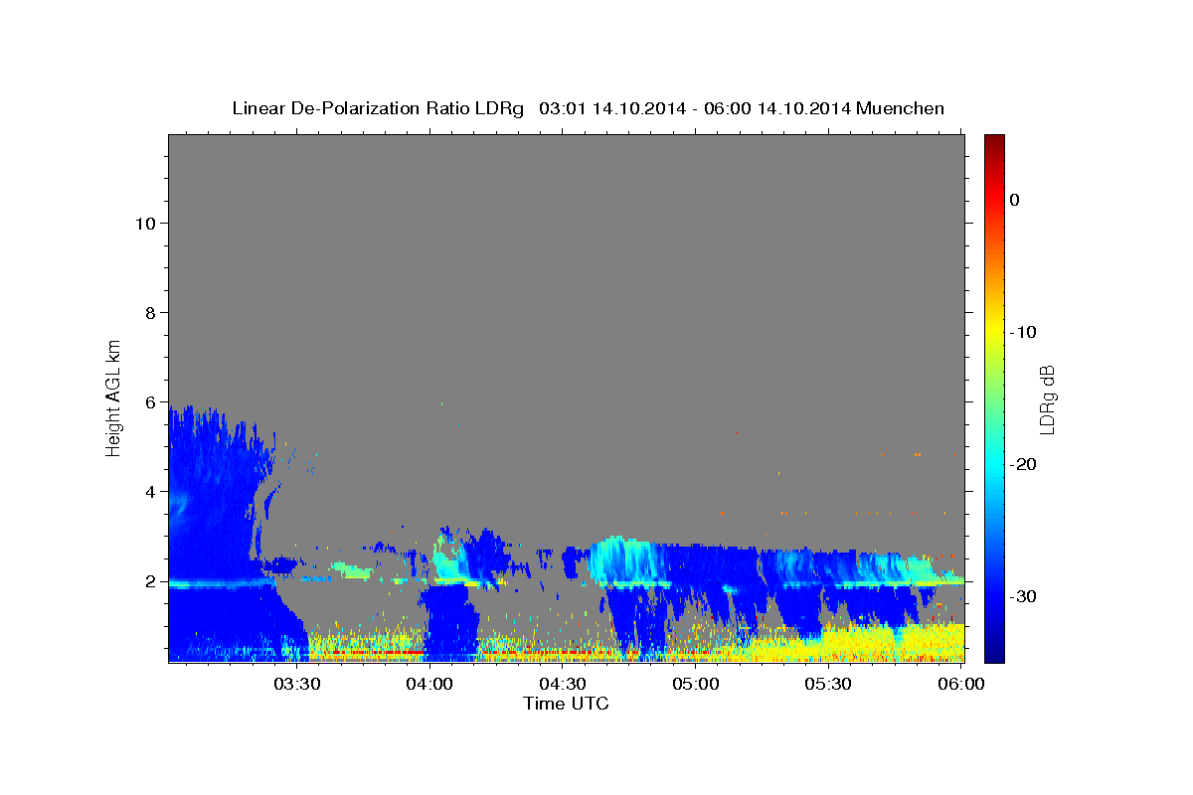Click the color scale label '-10'
Image resolution: width=1193 pixels, height=795 pixels.
tap(1023, 332)
